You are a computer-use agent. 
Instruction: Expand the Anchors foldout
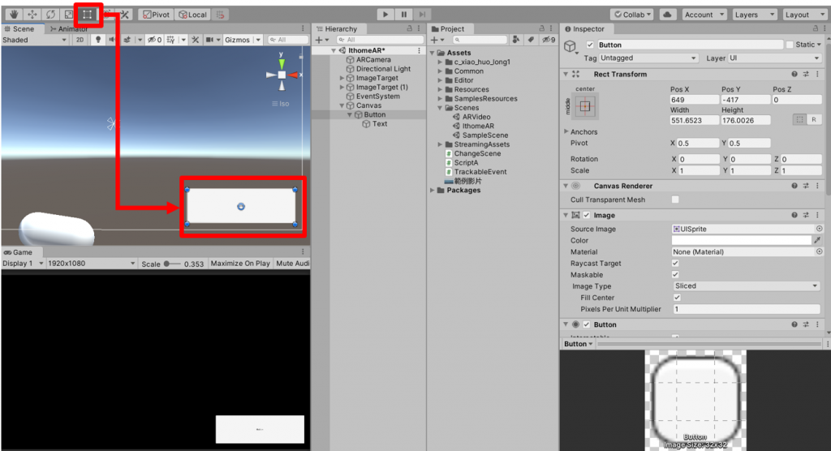[566, 131]
